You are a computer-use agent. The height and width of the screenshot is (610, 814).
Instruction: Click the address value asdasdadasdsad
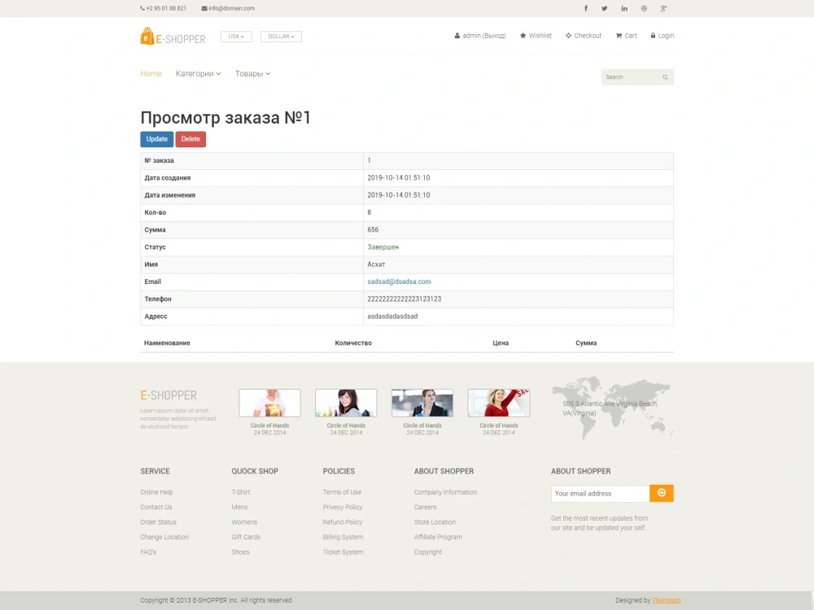tap(392, 316)
